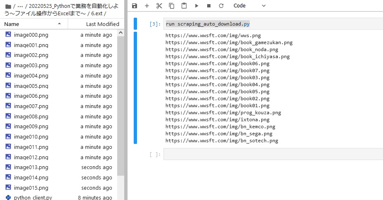
Task: Open the 6.ext breadcrumb folder
Action: [x=97, y=14]
